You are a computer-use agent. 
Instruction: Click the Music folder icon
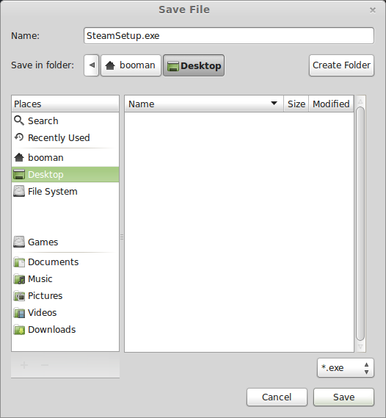[19, 279]
